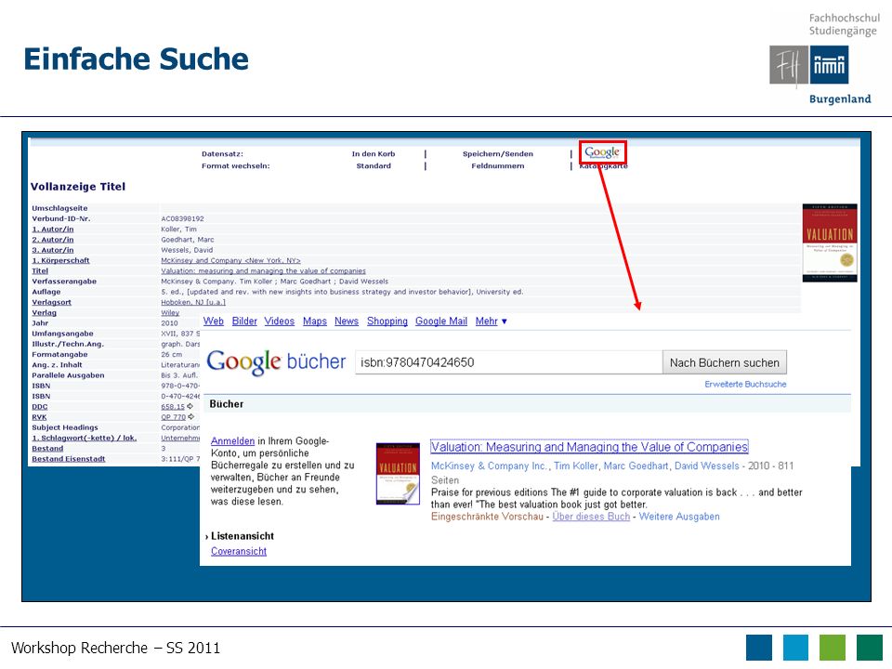This screenshot has width=892, height=669.
Task: Click the RVK QP 770 arrow icon
Action: [x=191, y=417]
